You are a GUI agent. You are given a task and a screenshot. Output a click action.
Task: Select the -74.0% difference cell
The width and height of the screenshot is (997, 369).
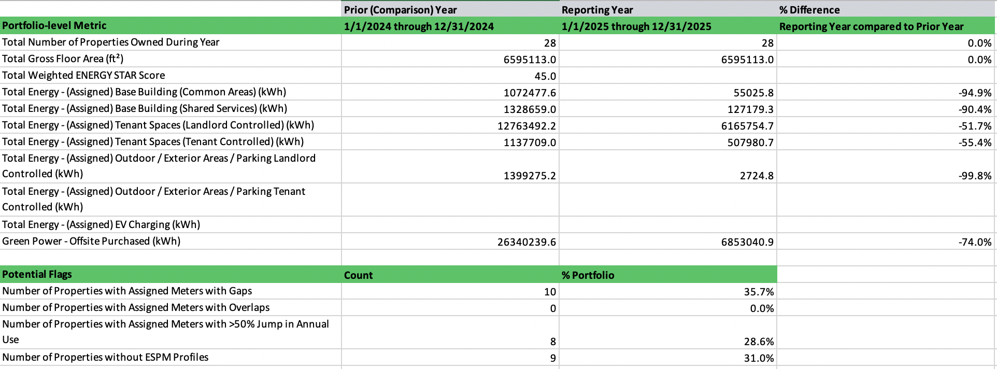(887, 242)
